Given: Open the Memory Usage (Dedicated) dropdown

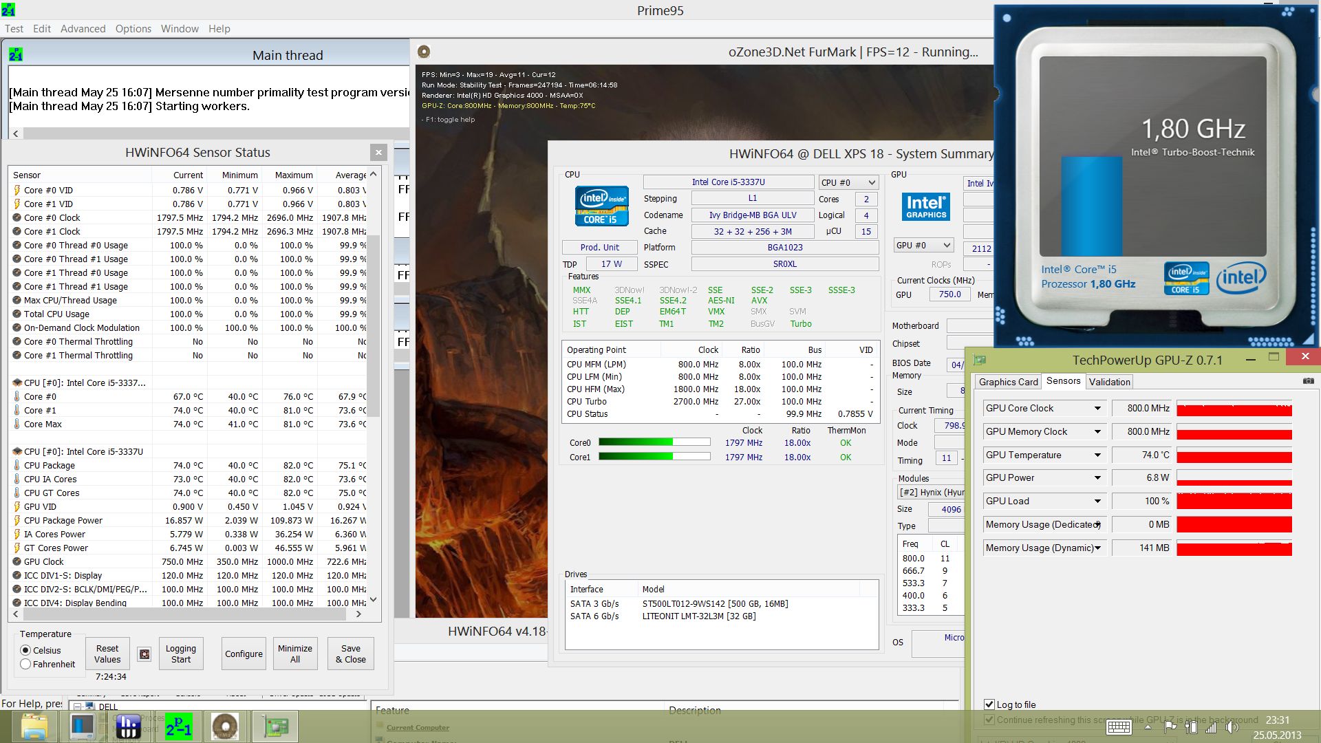Looking at the screenshot, I should click(1097, 524).
